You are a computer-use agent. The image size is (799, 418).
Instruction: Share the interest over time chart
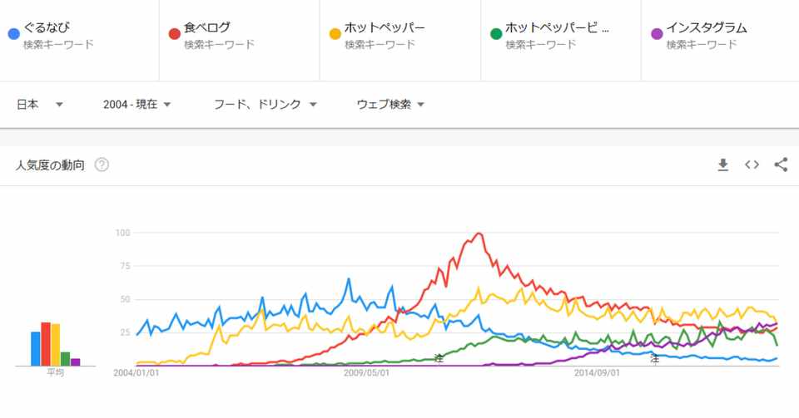coord(781,165)
